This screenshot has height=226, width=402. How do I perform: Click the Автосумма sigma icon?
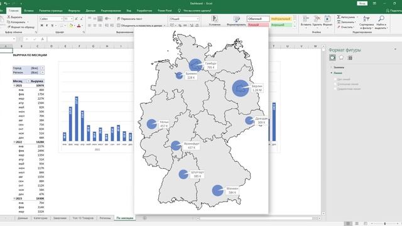(x=339, y=17)
